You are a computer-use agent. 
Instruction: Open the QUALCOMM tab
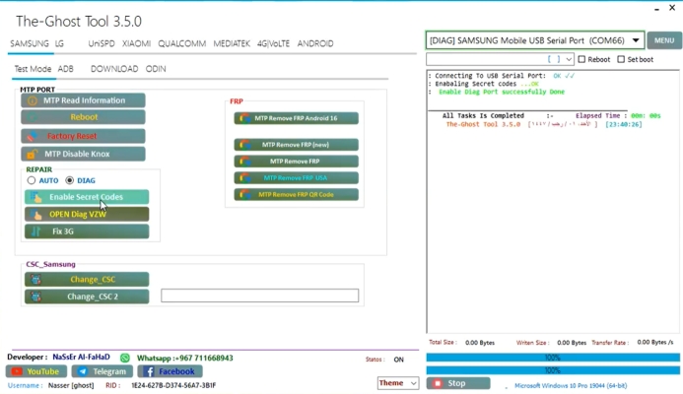181,43
